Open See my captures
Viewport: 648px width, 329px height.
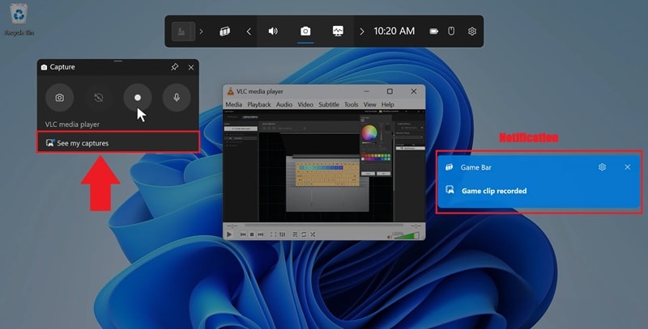click(x=118, y=142)
